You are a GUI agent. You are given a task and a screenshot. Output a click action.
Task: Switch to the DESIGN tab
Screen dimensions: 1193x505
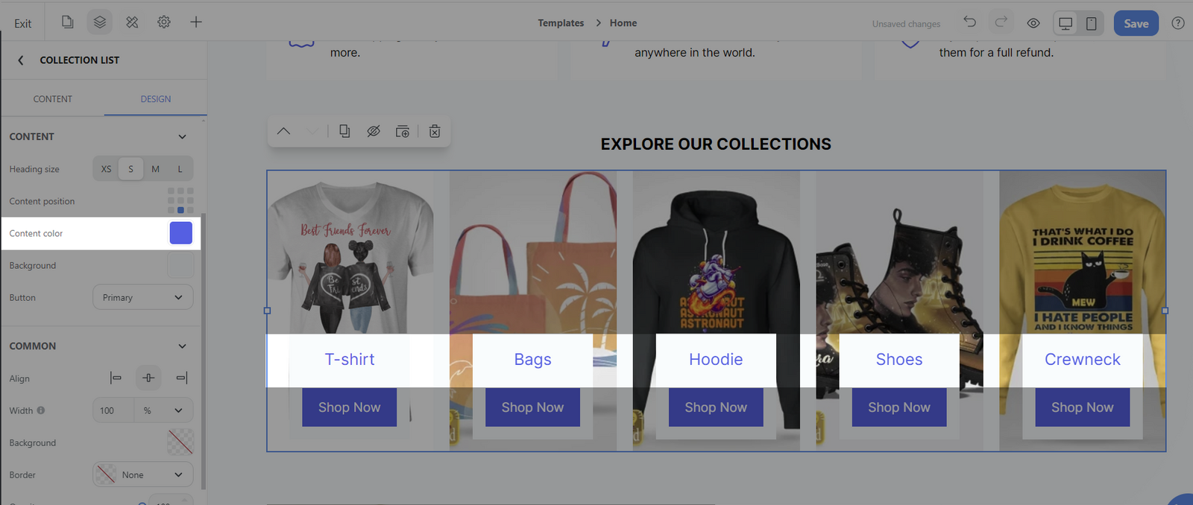tap(156, 99)
